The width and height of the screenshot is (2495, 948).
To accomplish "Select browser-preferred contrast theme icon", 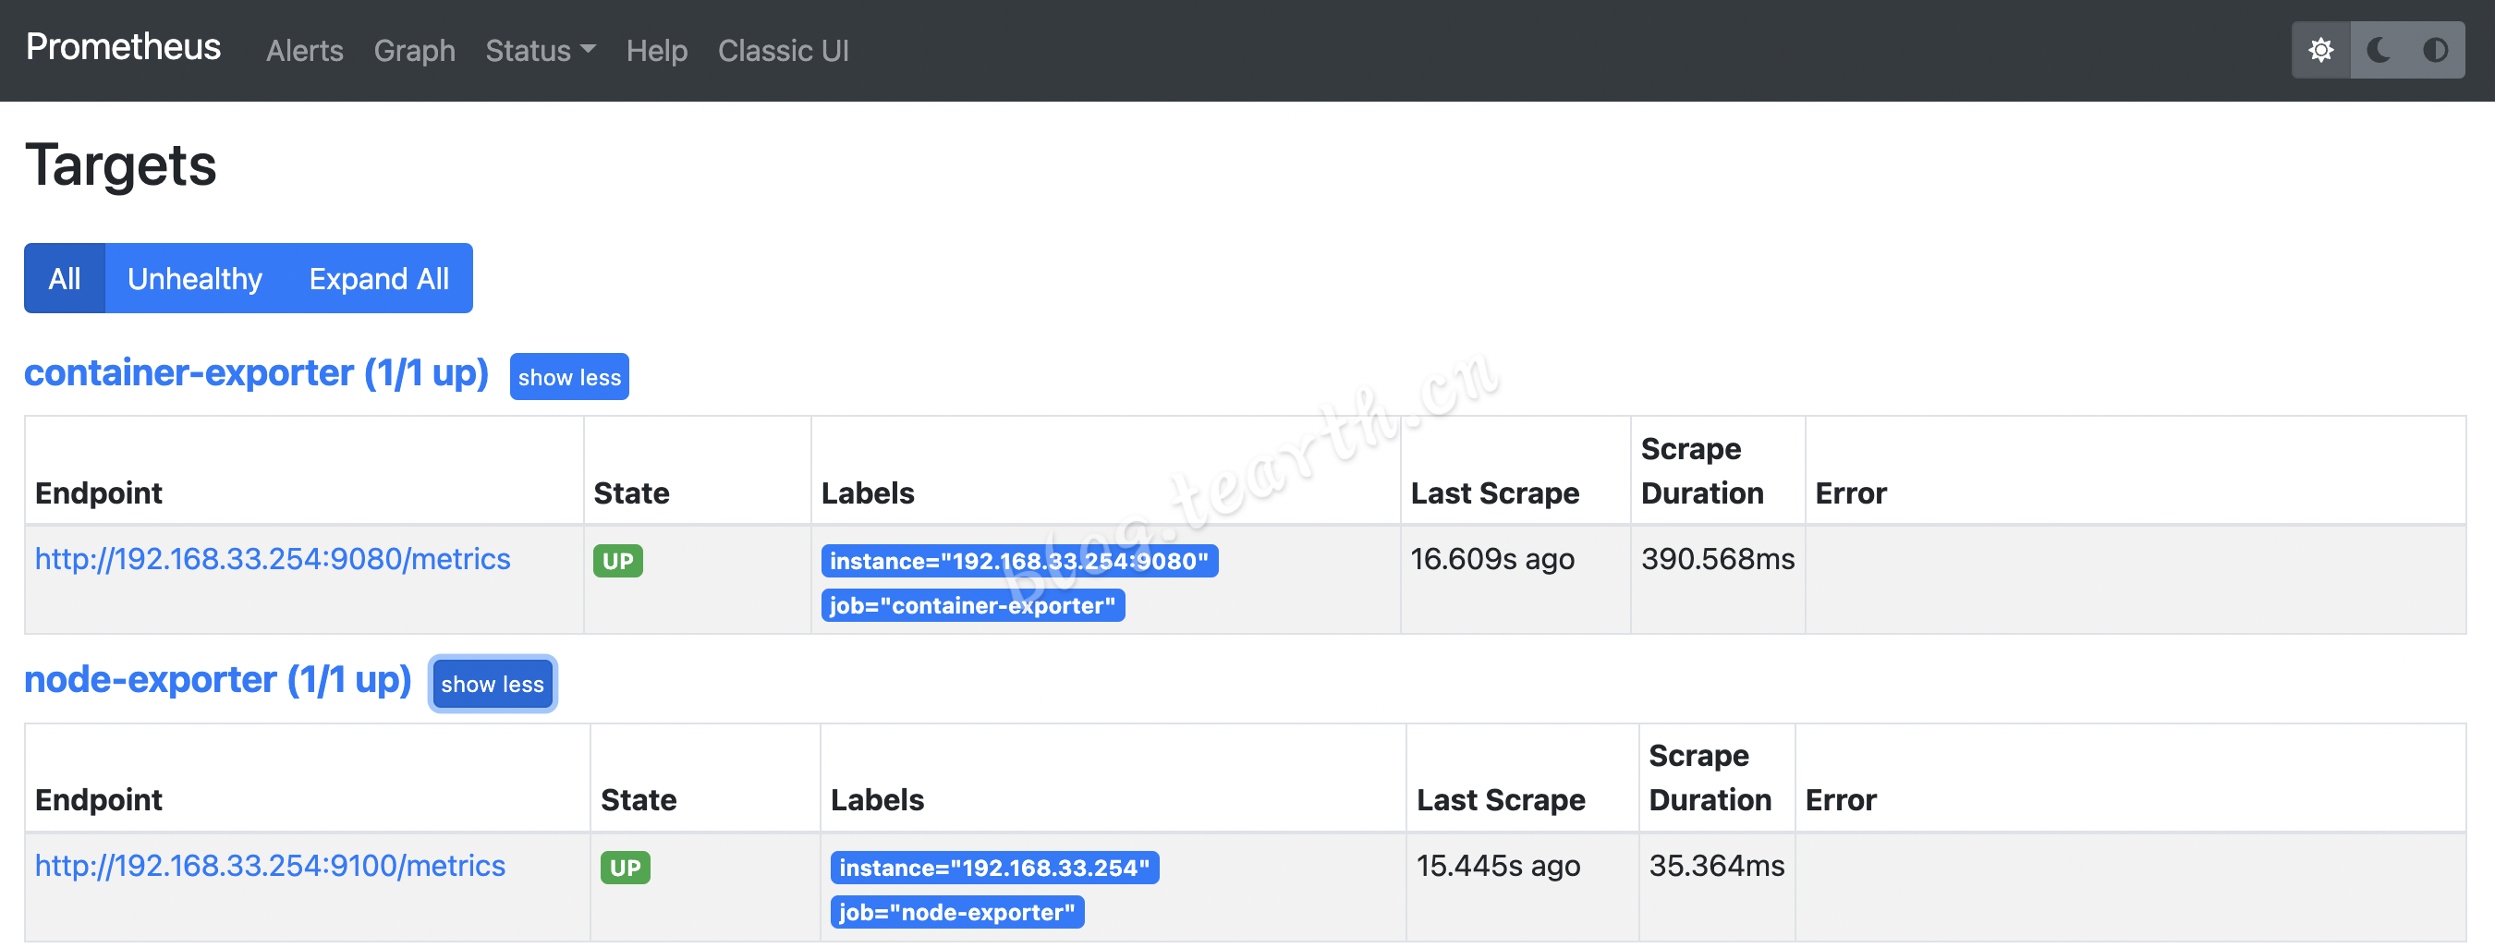I will coord(2436,50).
